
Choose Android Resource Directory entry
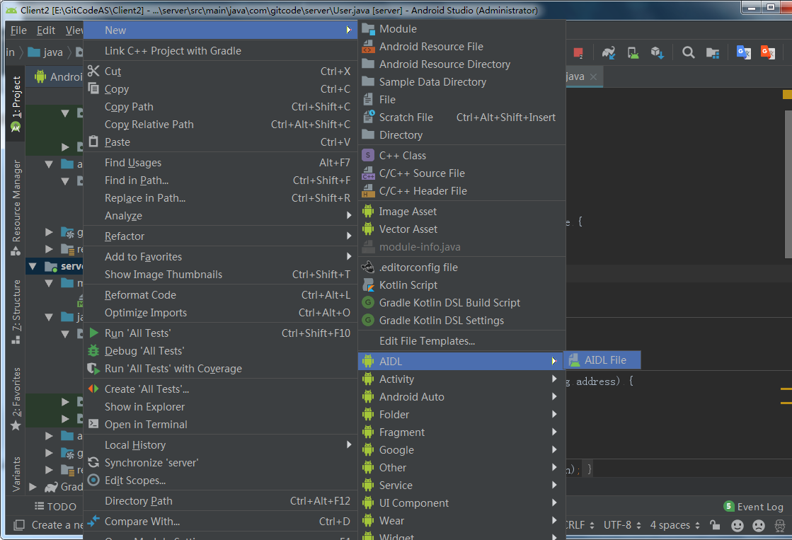[461, 64]
